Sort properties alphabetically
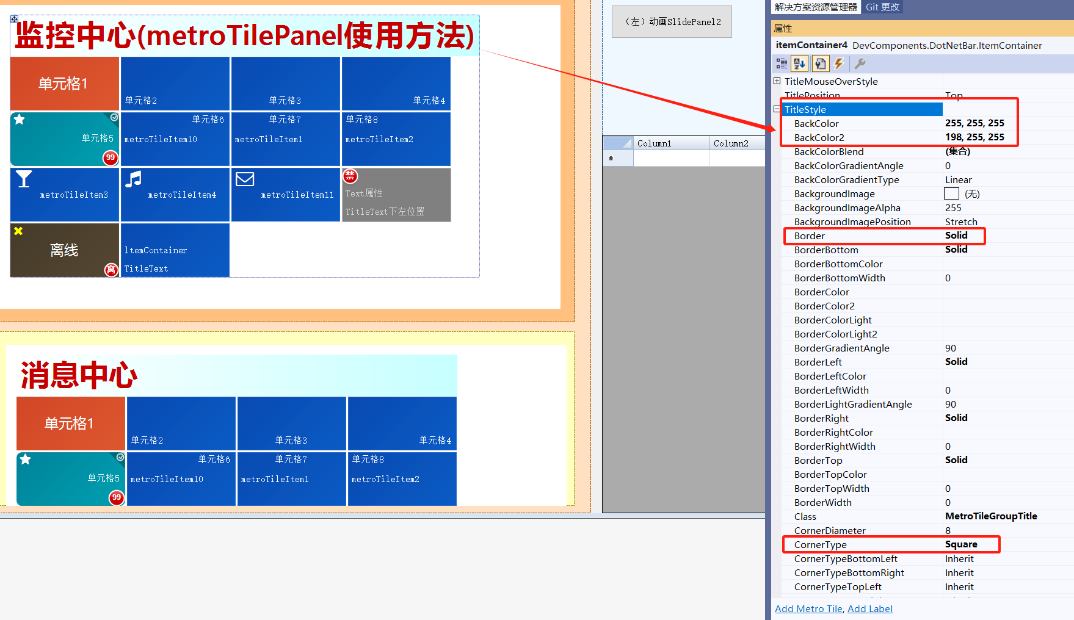The height and width of the screenshot is (620, 1074). 799,63
